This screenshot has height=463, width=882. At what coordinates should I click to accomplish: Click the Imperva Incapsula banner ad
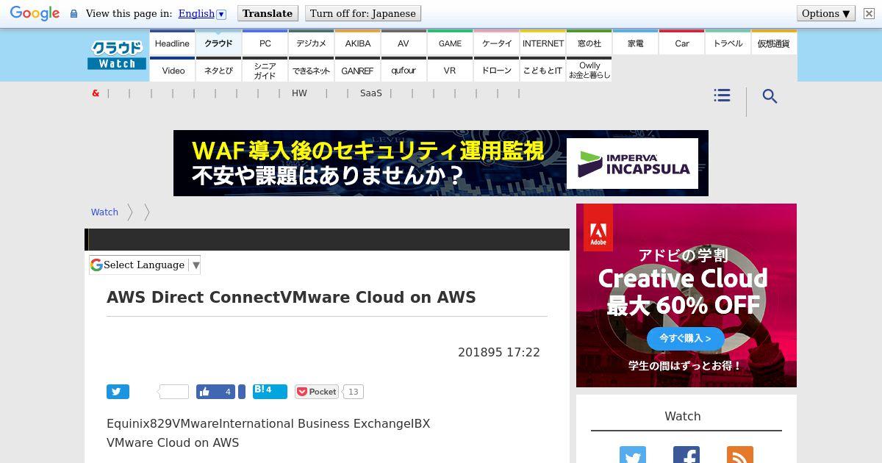441,163
